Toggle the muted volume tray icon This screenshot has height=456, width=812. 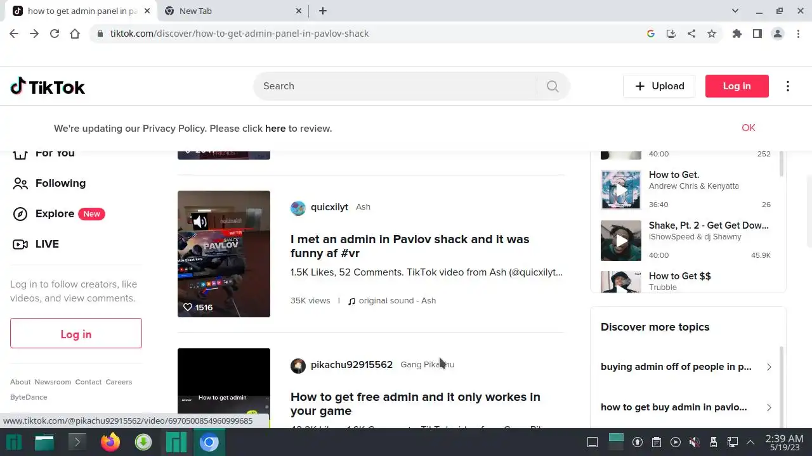point(695,442)
